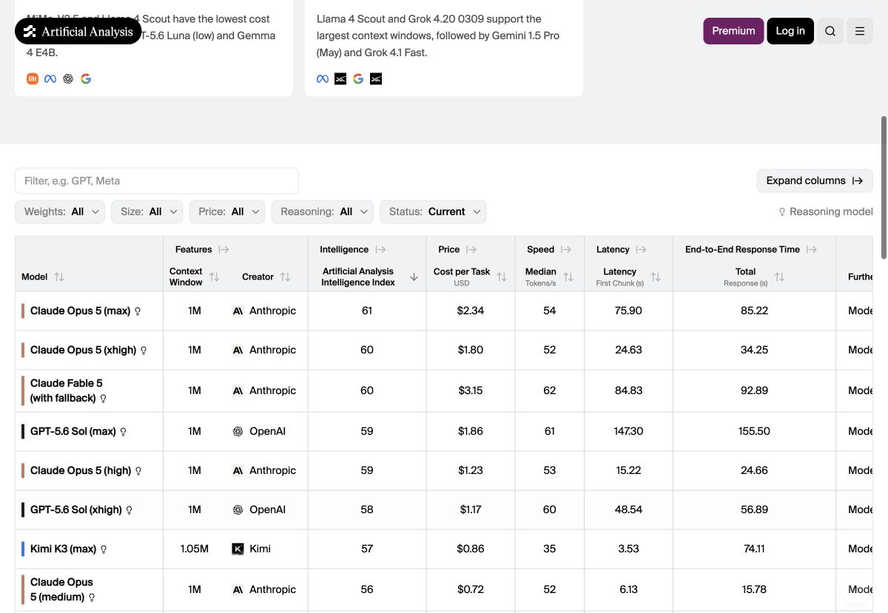This screenshot has width=888, height=613.
Task: Sort by Cost per Task arrows
Action: (x=502, y=277)
